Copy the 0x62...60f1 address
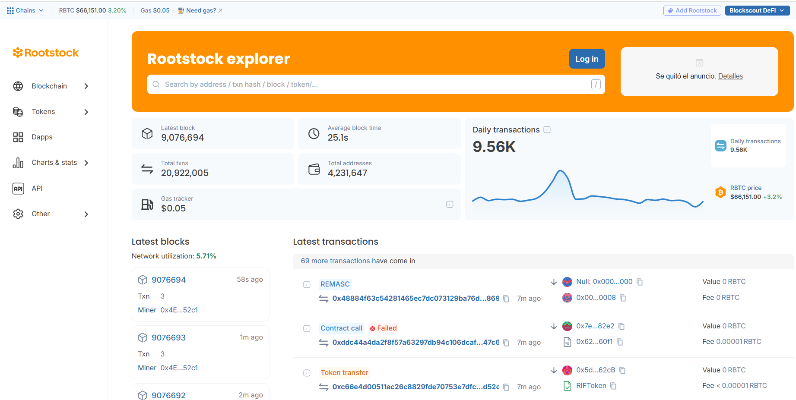The height and width of the screenshot is (400, 796). click(x=620, y=342)
